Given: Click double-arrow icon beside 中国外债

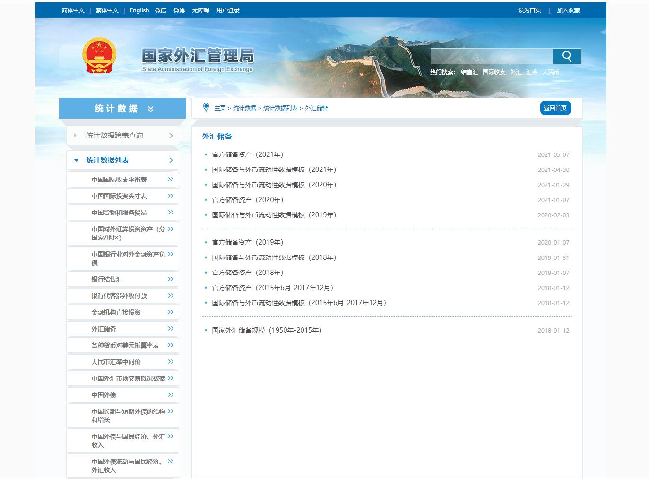Looking at the screenshot, I should 171,395.
